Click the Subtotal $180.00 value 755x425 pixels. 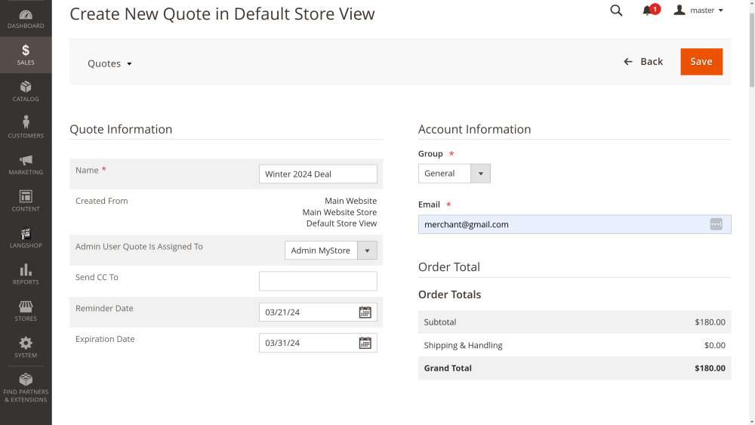[x=710, y=322]
